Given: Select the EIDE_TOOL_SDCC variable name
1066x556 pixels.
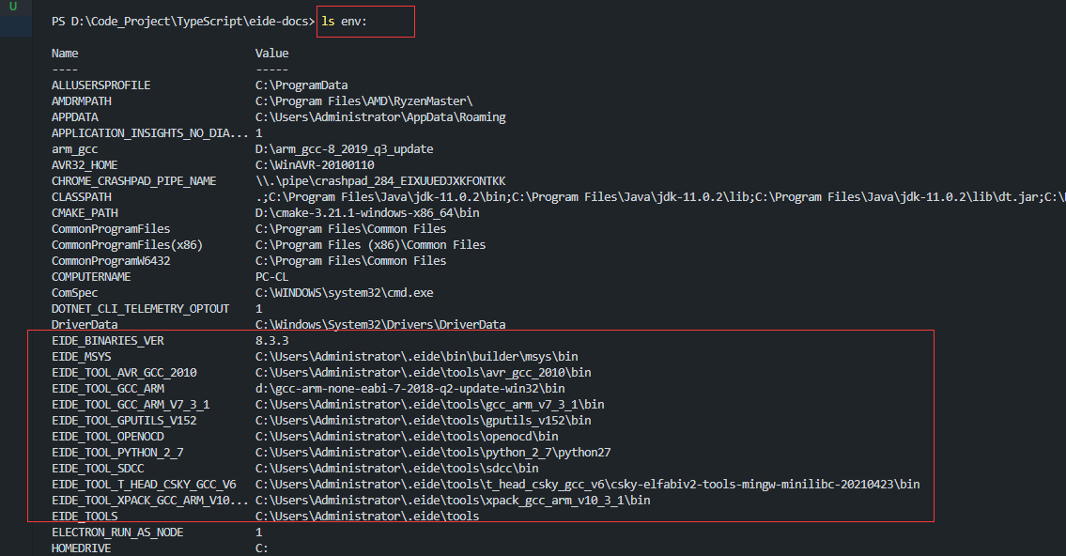Looking at the screenshot, I should click(98, 468).
